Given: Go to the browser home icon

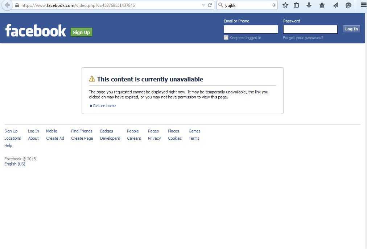Looking at the screenshot, I should [322, 5].
